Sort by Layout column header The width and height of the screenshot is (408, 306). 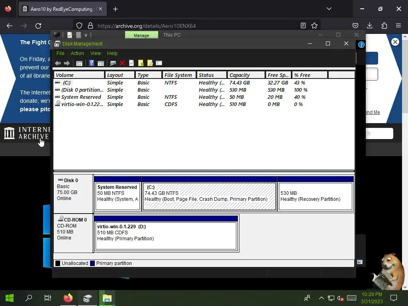pos(120,75)
